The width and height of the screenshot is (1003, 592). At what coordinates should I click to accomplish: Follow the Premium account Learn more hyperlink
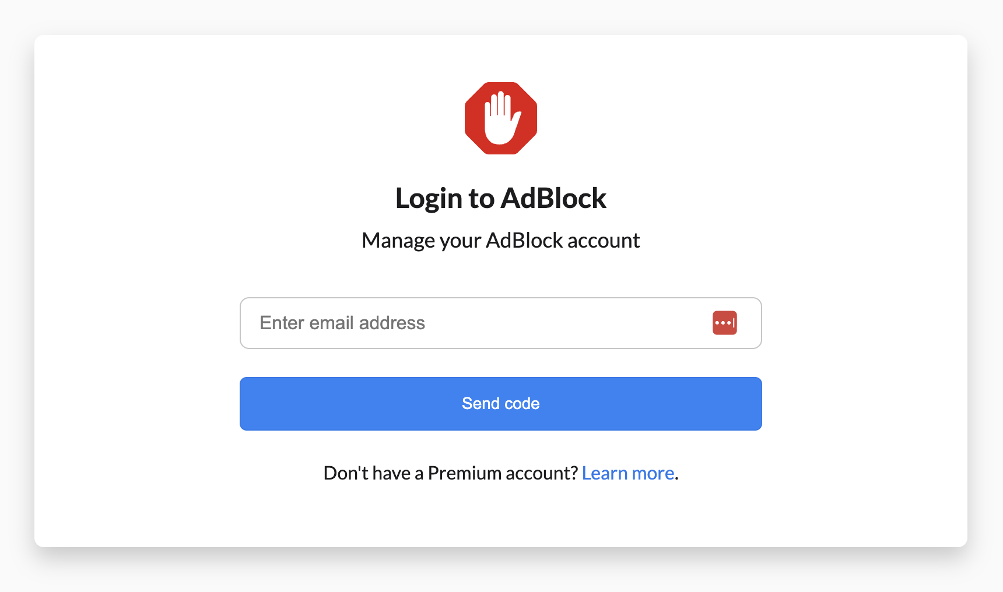tap(628, 473)
